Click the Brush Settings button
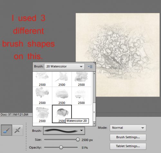Image resolution: width=161 pixels, height=153 pixels. click(128, 137)
